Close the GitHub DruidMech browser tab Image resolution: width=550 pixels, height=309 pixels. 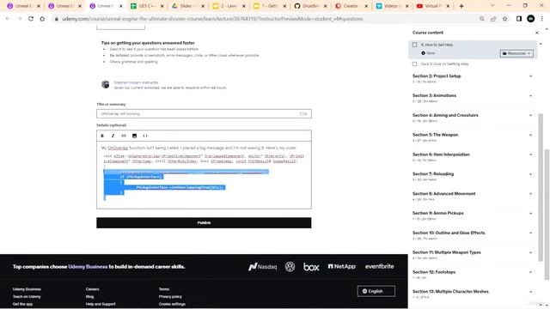pos(325,6)
